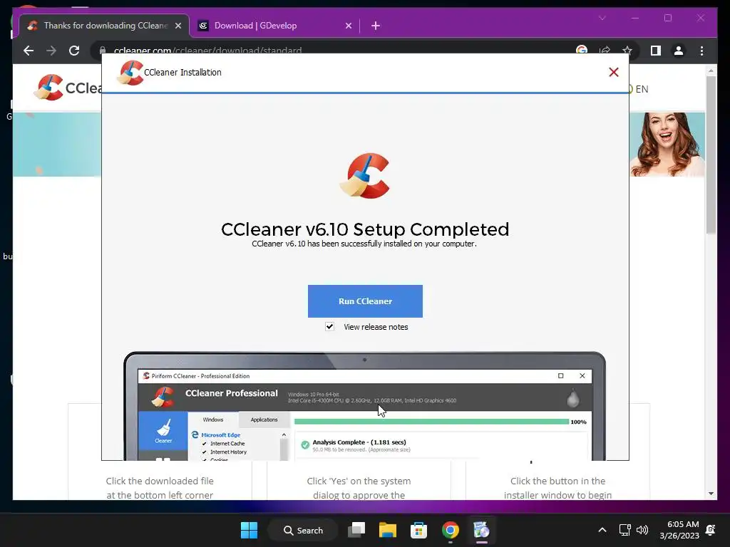The height and width of the screenshot is (547, 730).
Task: Close the CCleaner Installation dialog
Action: point(614,72)
